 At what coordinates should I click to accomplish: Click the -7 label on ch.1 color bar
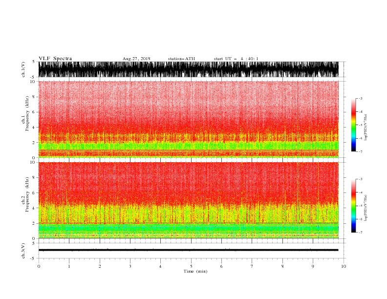tap(360, 151)
